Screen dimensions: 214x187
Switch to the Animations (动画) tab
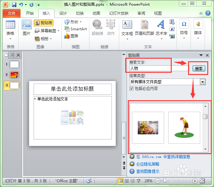click(96, 13)
